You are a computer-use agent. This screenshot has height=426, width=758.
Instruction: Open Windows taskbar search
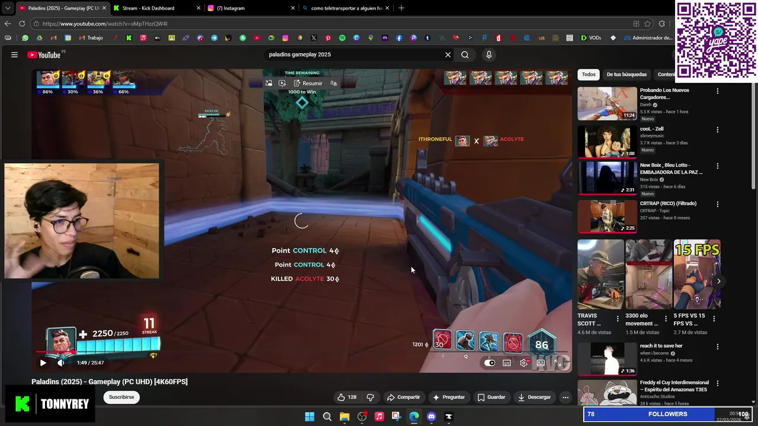click(327, 417)
